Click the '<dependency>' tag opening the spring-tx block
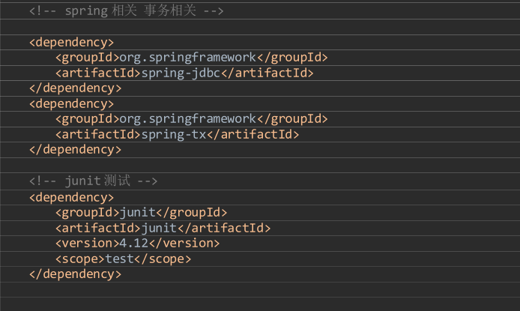Viewport: 520px width, 311px height. pyautogui.click(x=72, y=103)
